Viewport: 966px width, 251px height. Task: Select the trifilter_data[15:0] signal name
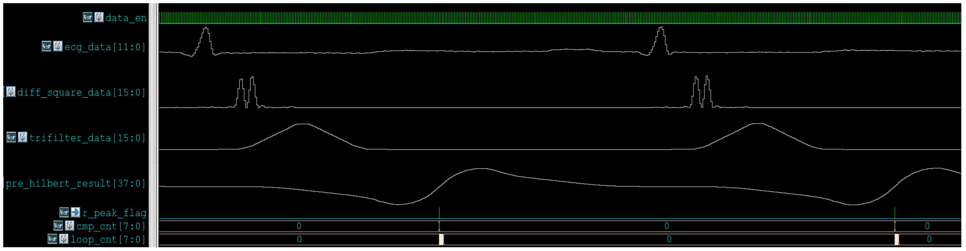pyautogui.click(x=87, y=138)
